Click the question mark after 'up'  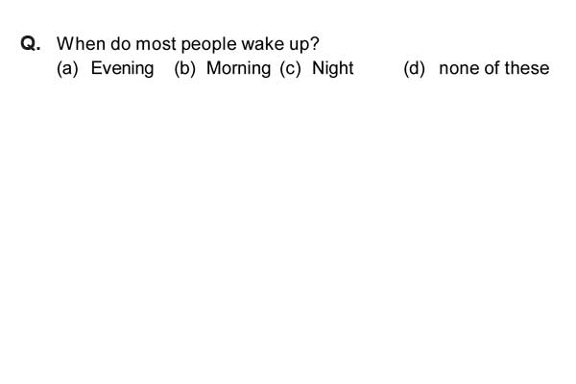315,44
